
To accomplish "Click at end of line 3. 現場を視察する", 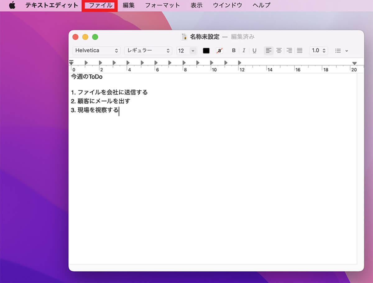I will point(119,110).
